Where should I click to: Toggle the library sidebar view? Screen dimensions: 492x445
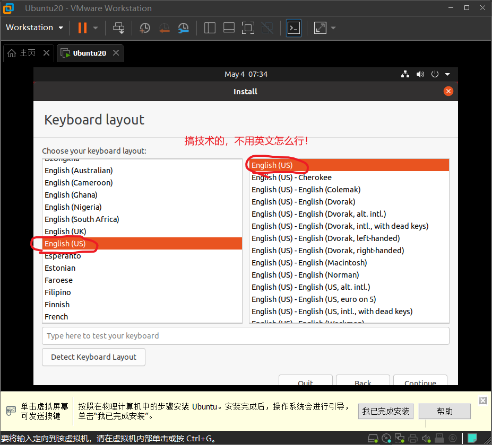[x=210, y=28]
